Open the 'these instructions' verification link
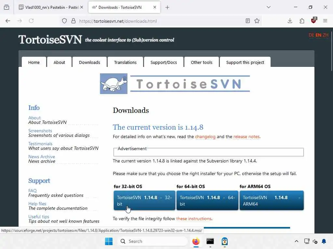 point(194,219)
